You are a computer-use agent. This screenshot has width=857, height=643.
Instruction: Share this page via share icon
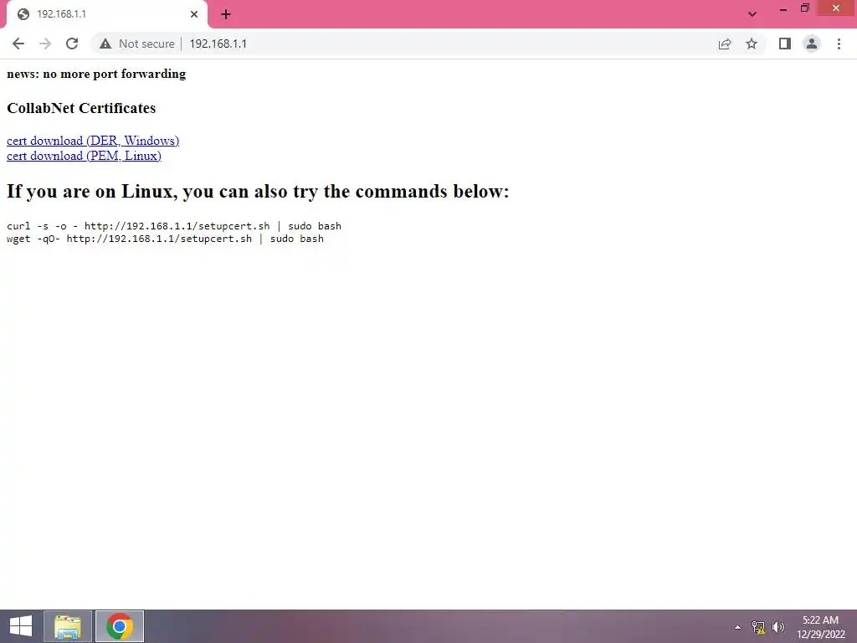725,44
